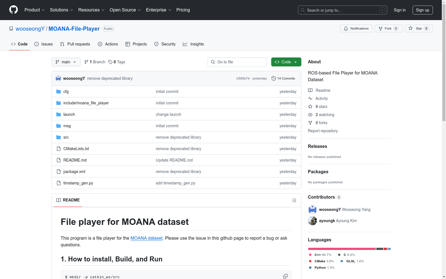
Task: Click wooseongY avatar in commit header
Action: click(58, 78)
